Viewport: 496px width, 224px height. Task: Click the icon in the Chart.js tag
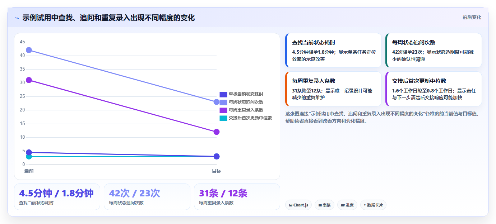291,205
